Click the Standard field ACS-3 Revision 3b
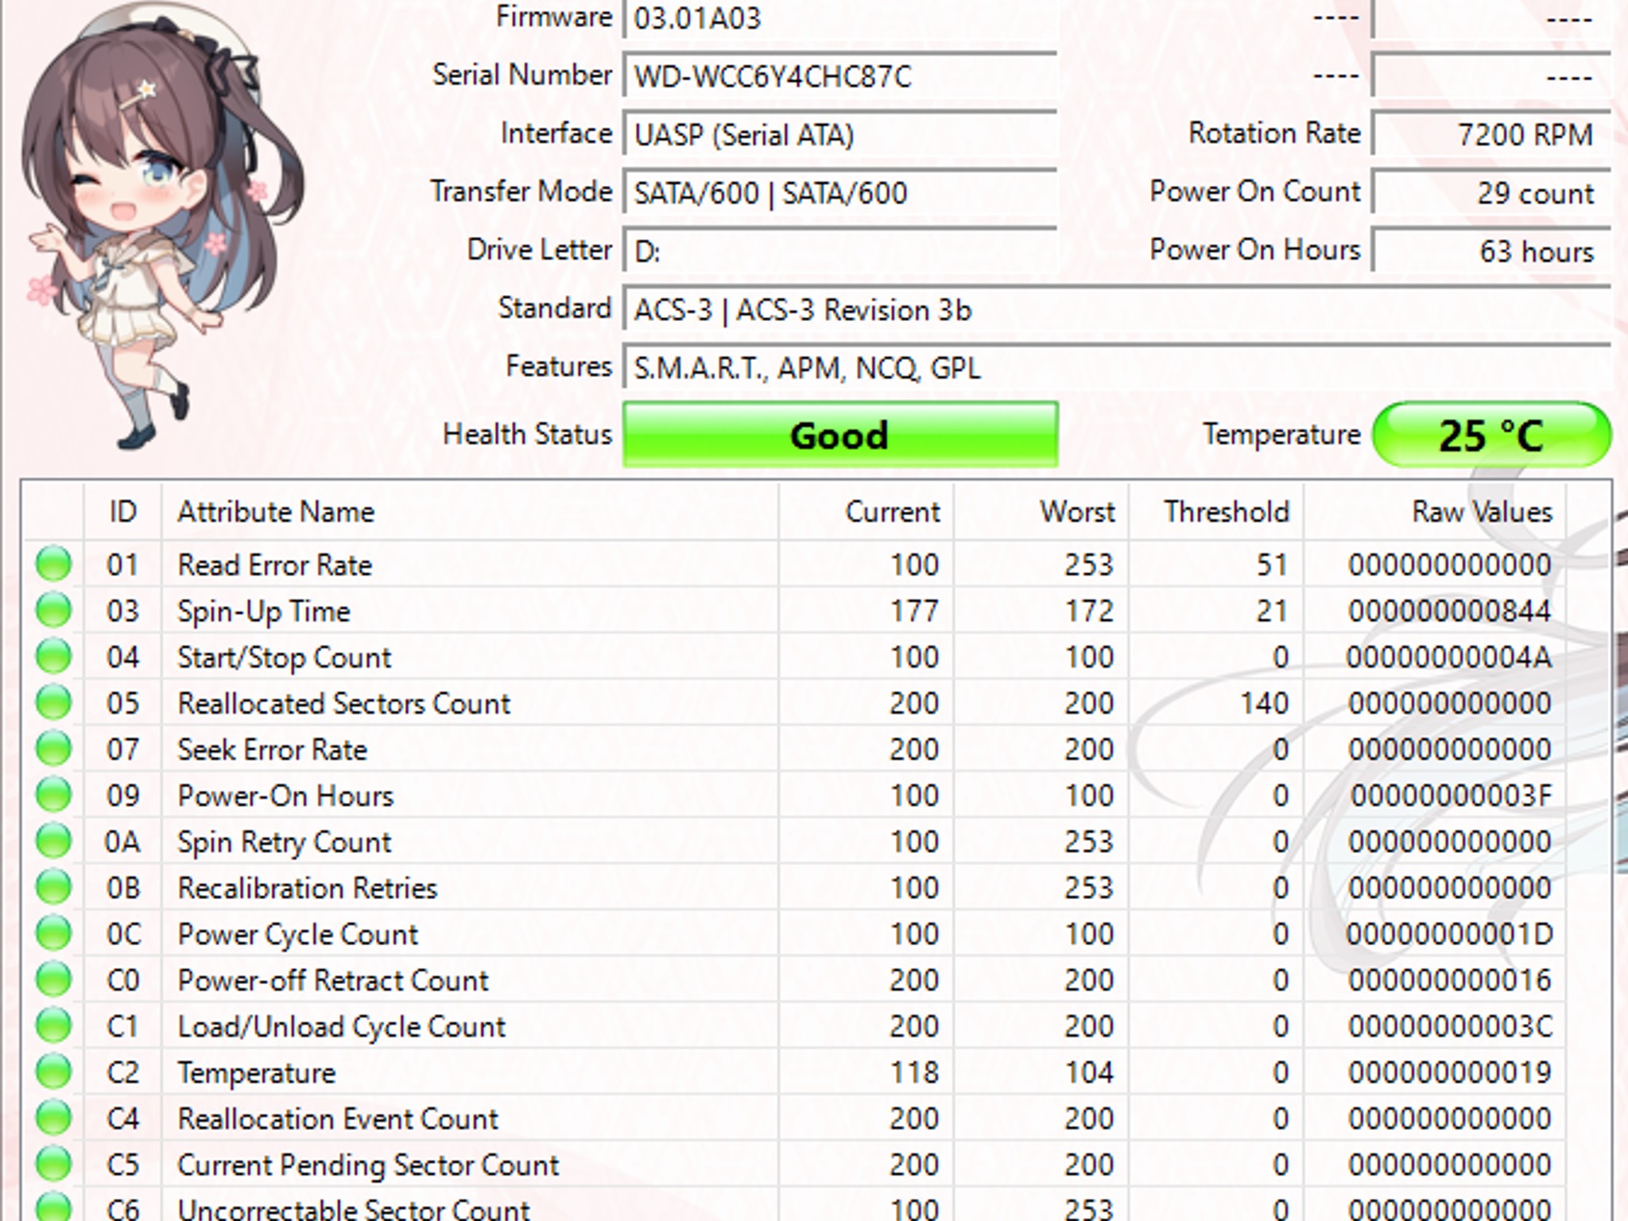The width and height of the screenshot is (1628, 1221). (x=1117, y=309)
